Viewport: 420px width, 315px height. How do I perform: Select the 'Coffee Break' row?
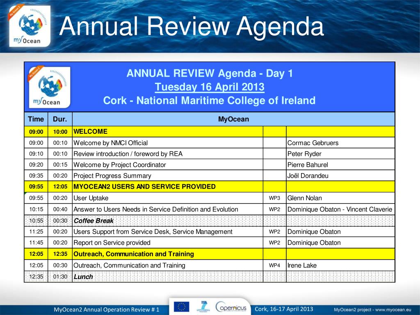pos(210,221)
